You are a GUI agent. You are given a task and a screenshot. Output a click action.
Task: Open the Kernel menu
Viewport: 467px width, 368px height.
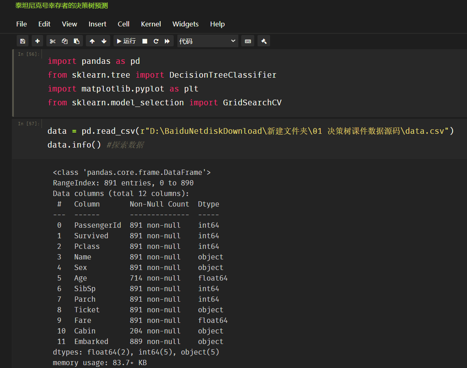point(151,24)
